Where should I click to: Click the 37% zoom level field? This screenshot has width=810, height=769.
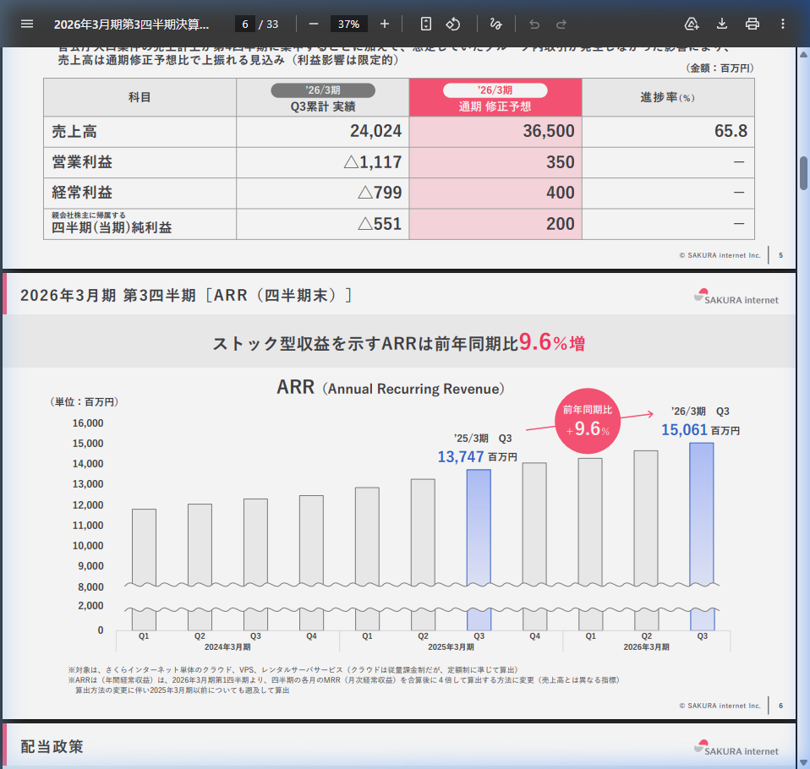pos(348,24)
